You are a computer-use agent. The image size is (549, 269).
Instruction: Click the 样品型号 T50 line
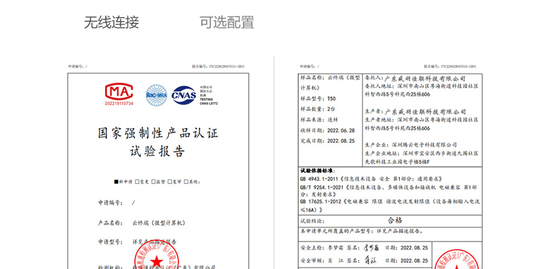(318, 99)
